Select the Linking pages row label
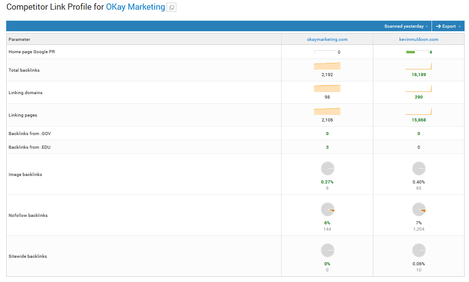 (23, 115)
